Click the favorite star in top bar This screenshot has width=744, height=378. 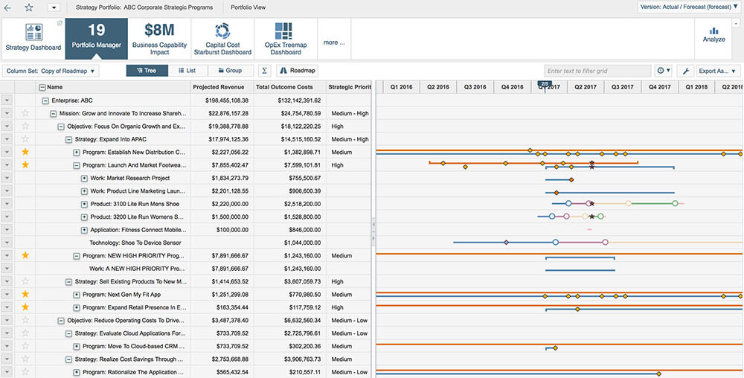(29, 7)
